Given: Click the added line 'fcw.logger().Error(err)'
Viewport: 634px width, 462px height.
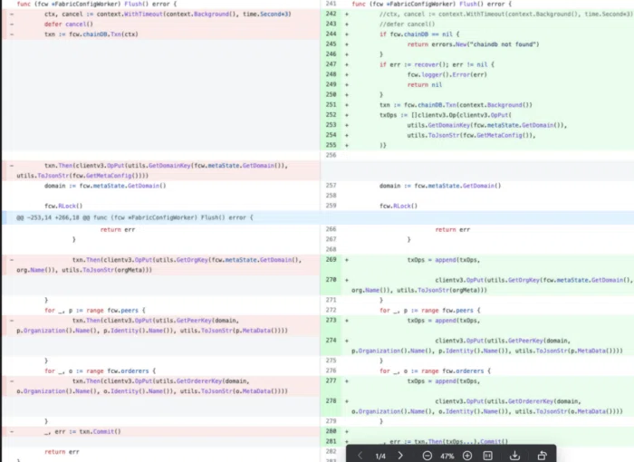Looking at the screenshot, I should tap(447, 74).
